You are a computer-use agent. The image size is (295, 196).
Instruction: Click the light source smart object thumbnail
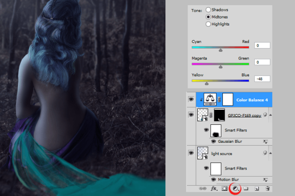point(202,153)
